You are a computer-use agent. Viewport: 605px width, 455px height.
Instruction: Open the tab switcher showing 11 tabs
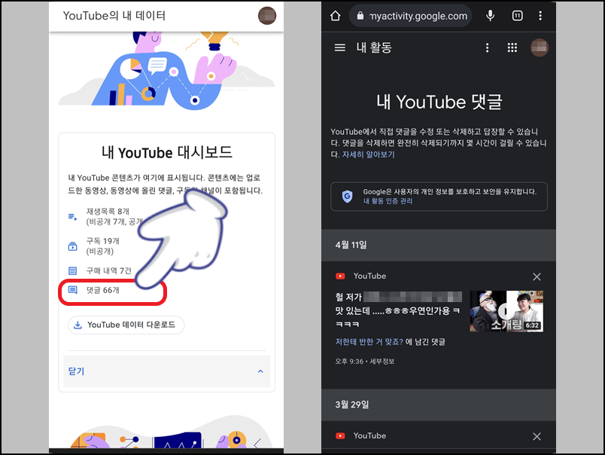[x=517, y=16]
